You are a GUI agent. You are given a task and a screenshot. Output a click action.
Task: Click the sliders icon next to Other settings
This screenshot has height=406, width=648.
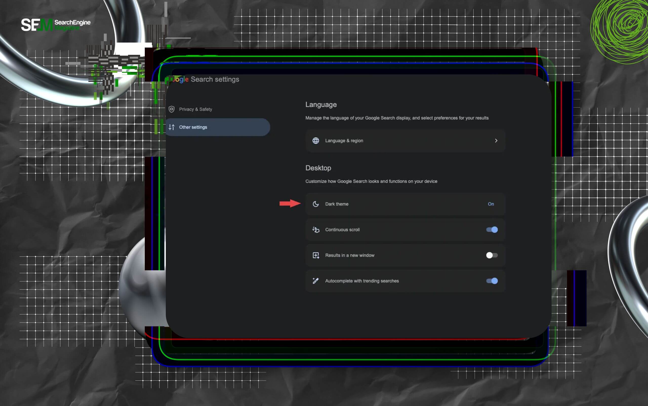point(172,127)
